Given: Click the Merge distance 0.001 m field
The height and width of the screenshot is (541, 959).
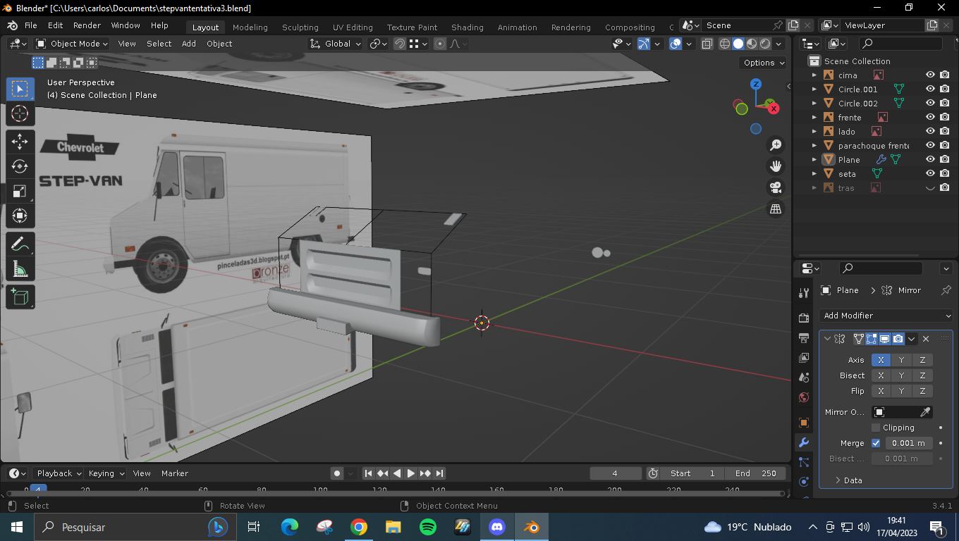Looking at the screenshot, I should coord(909,443).
